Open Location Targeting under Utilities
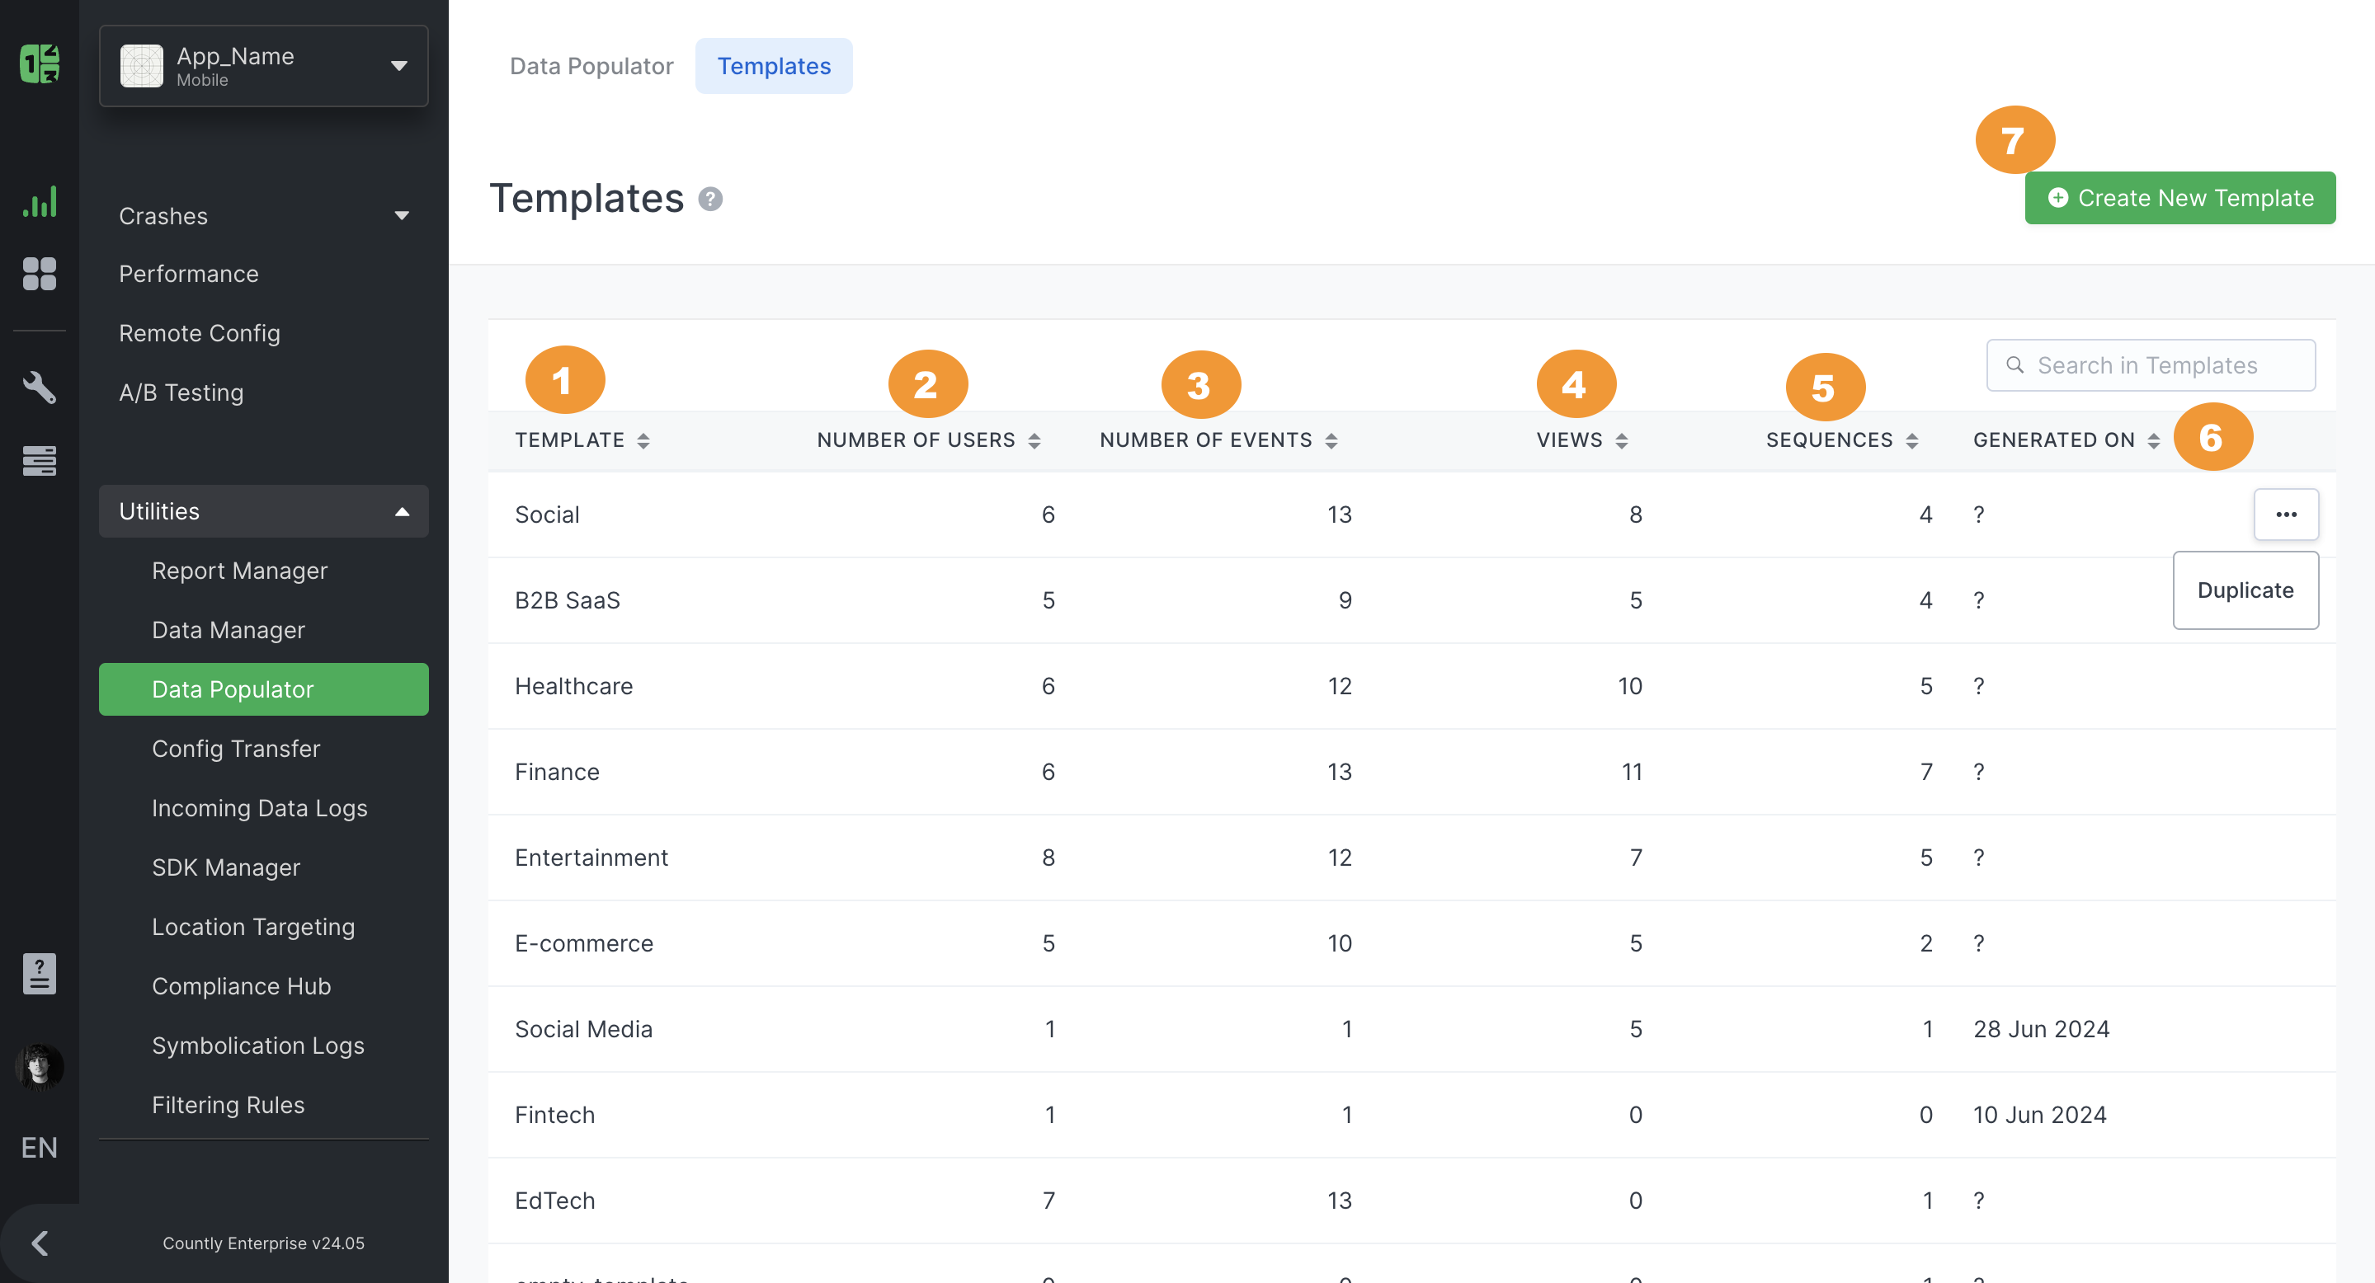 pos(253,926)
